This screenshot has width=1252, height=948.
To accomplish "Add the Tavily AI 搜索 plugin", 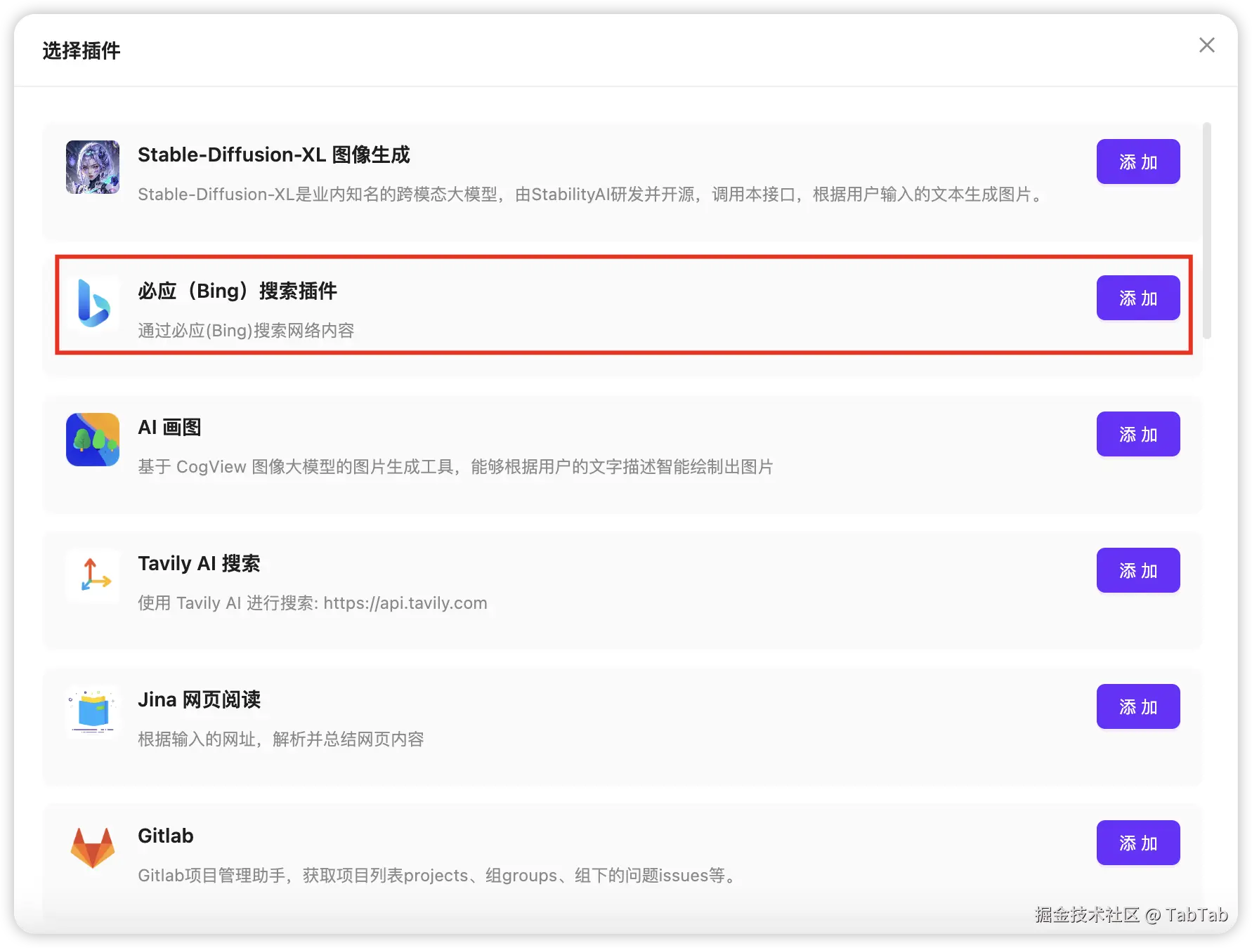I will pyautogui.click(x=1138, y=570).
